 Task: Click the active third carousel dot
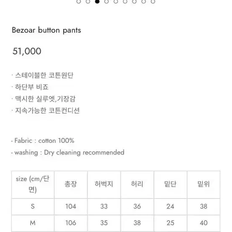pyautogui.click(x=97, y=2)
